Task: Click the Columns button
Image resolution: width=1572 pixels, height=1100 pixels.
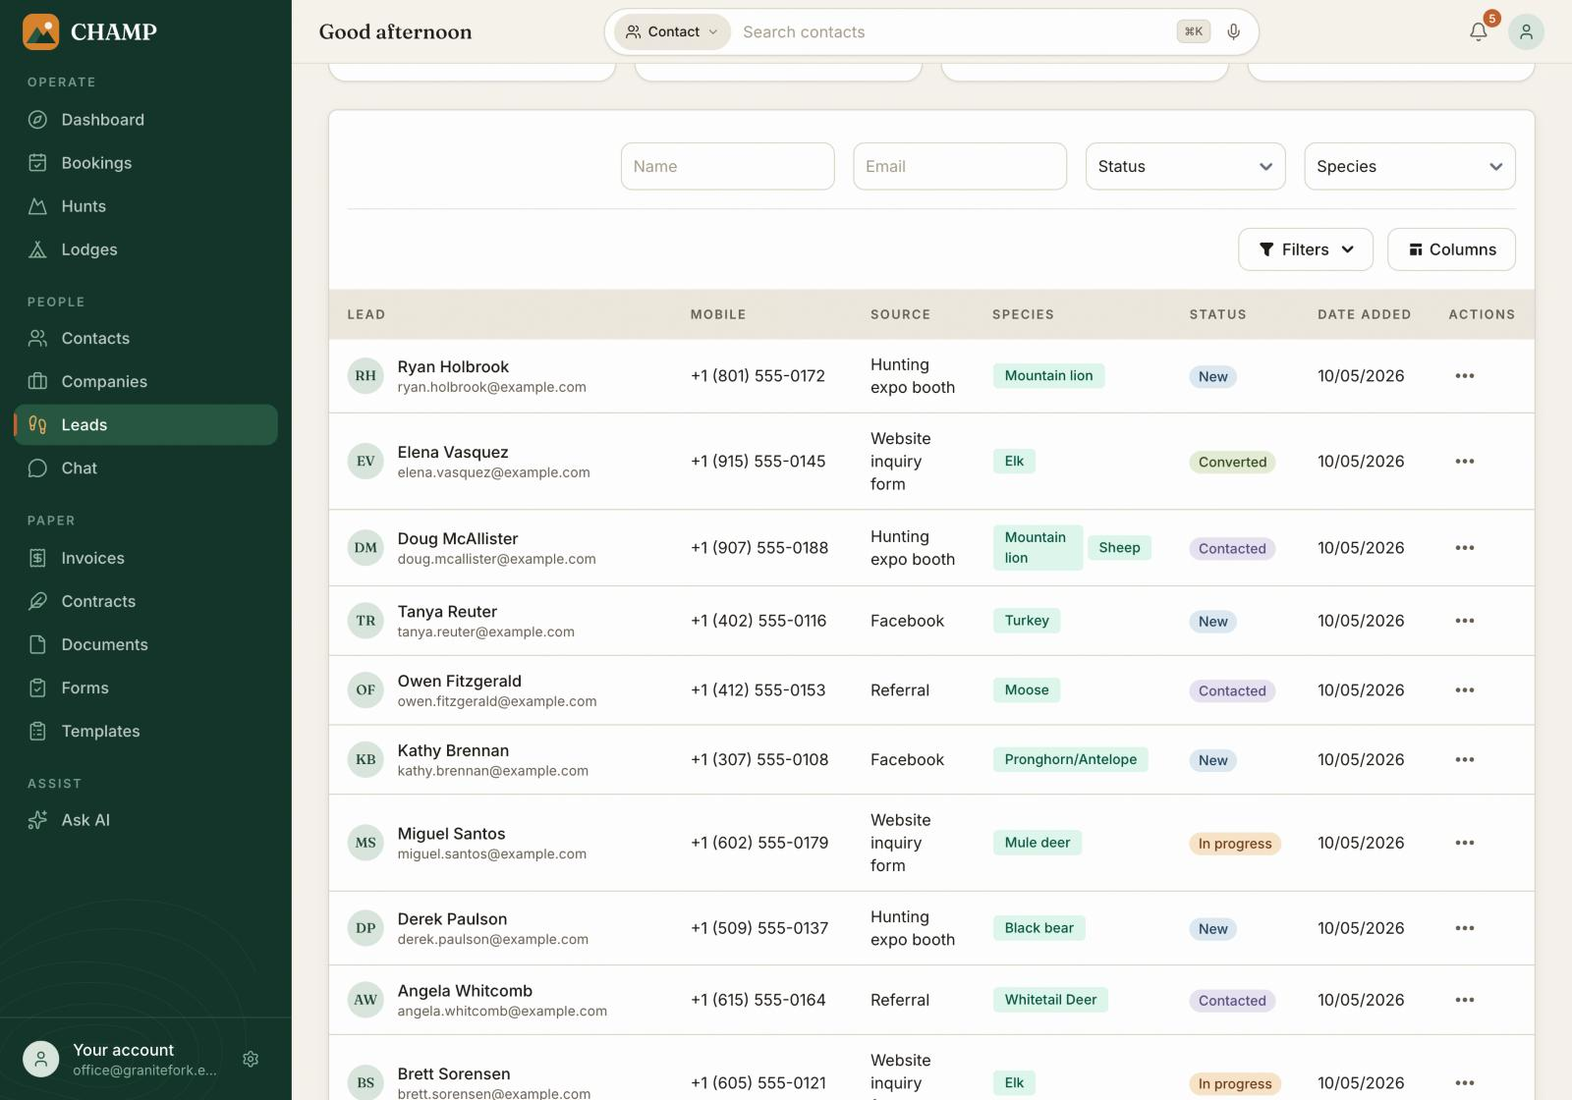Action: click(1451, 249)
